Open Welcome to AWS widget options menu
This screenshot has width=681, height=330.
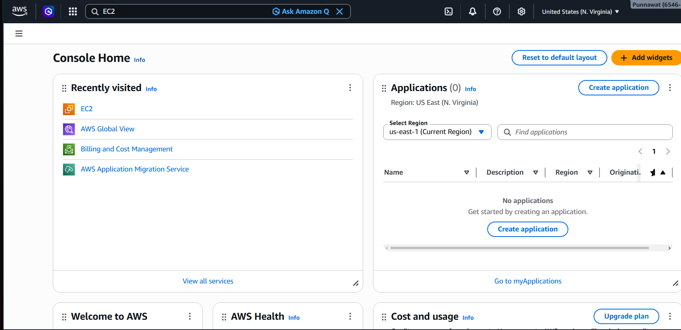tap(190, 316)
